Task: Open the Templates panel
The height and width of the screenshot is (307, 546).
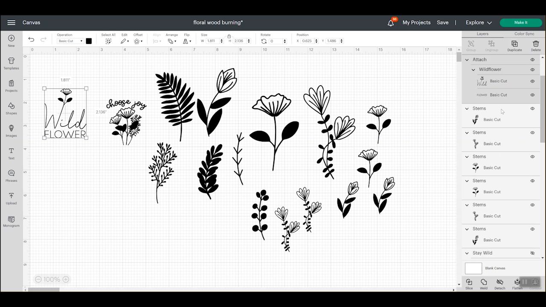Action: click(11, 63)
